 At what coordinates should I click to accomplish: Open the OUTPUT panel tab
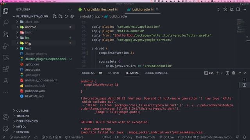coord(114,73)
